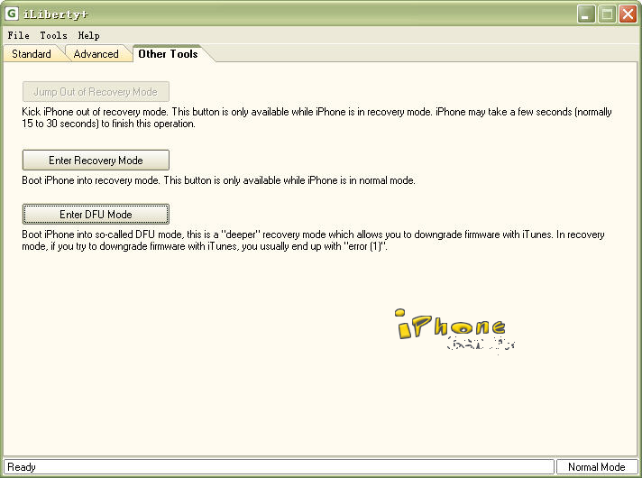Click the 'Boot iPhone into so-called DFU mode' description
642x478 pixels.
pyautogui.click(x=313, y=241)
